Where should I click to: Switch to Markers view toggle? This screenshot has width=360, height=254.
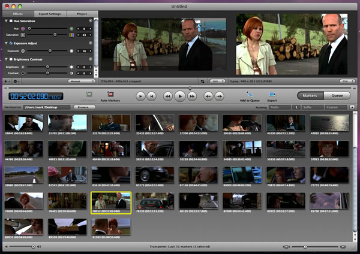(x=310, y=96)
